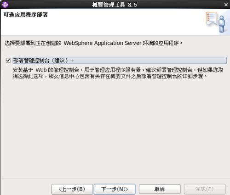
Task: Click the 概要管理工具 8.5 title text
Action: pos(115,5)
